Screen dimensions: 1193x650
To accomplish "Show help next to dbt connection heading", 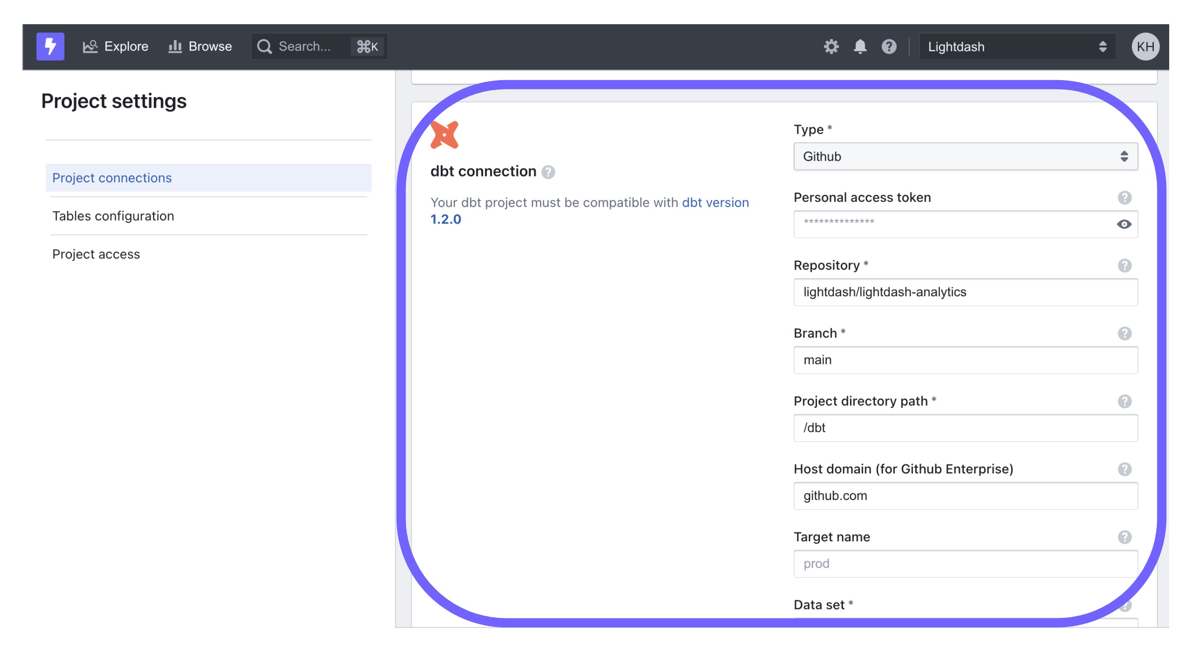I will (548, 172).
